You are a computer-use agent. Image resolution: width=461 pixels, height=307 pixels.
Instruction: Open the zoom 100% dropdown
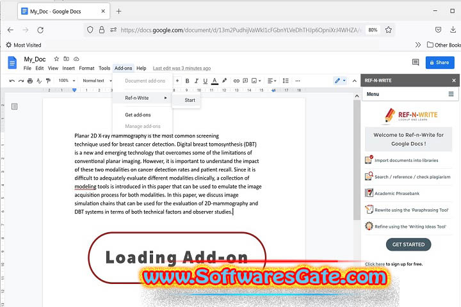click(x=67, y=81)
